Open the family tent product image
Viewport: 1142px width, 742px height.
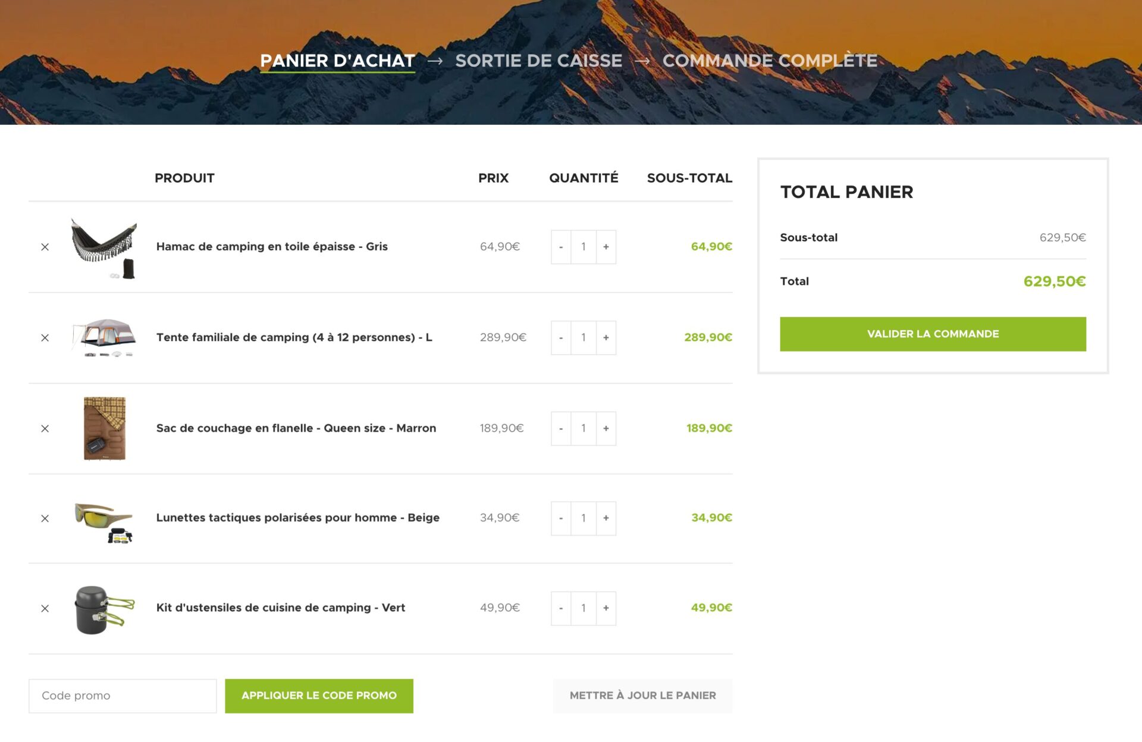click(104, 337)
